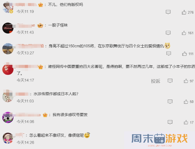Open avatar of the 今天11:19 commenter
This screenshot has width=195, height=149.
point(8,7)
